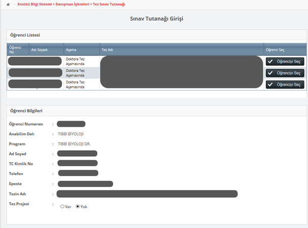Viewport: 308px width, 228px height.
Task: Click the Adı Soyadı column header
Action: point(40,50)
